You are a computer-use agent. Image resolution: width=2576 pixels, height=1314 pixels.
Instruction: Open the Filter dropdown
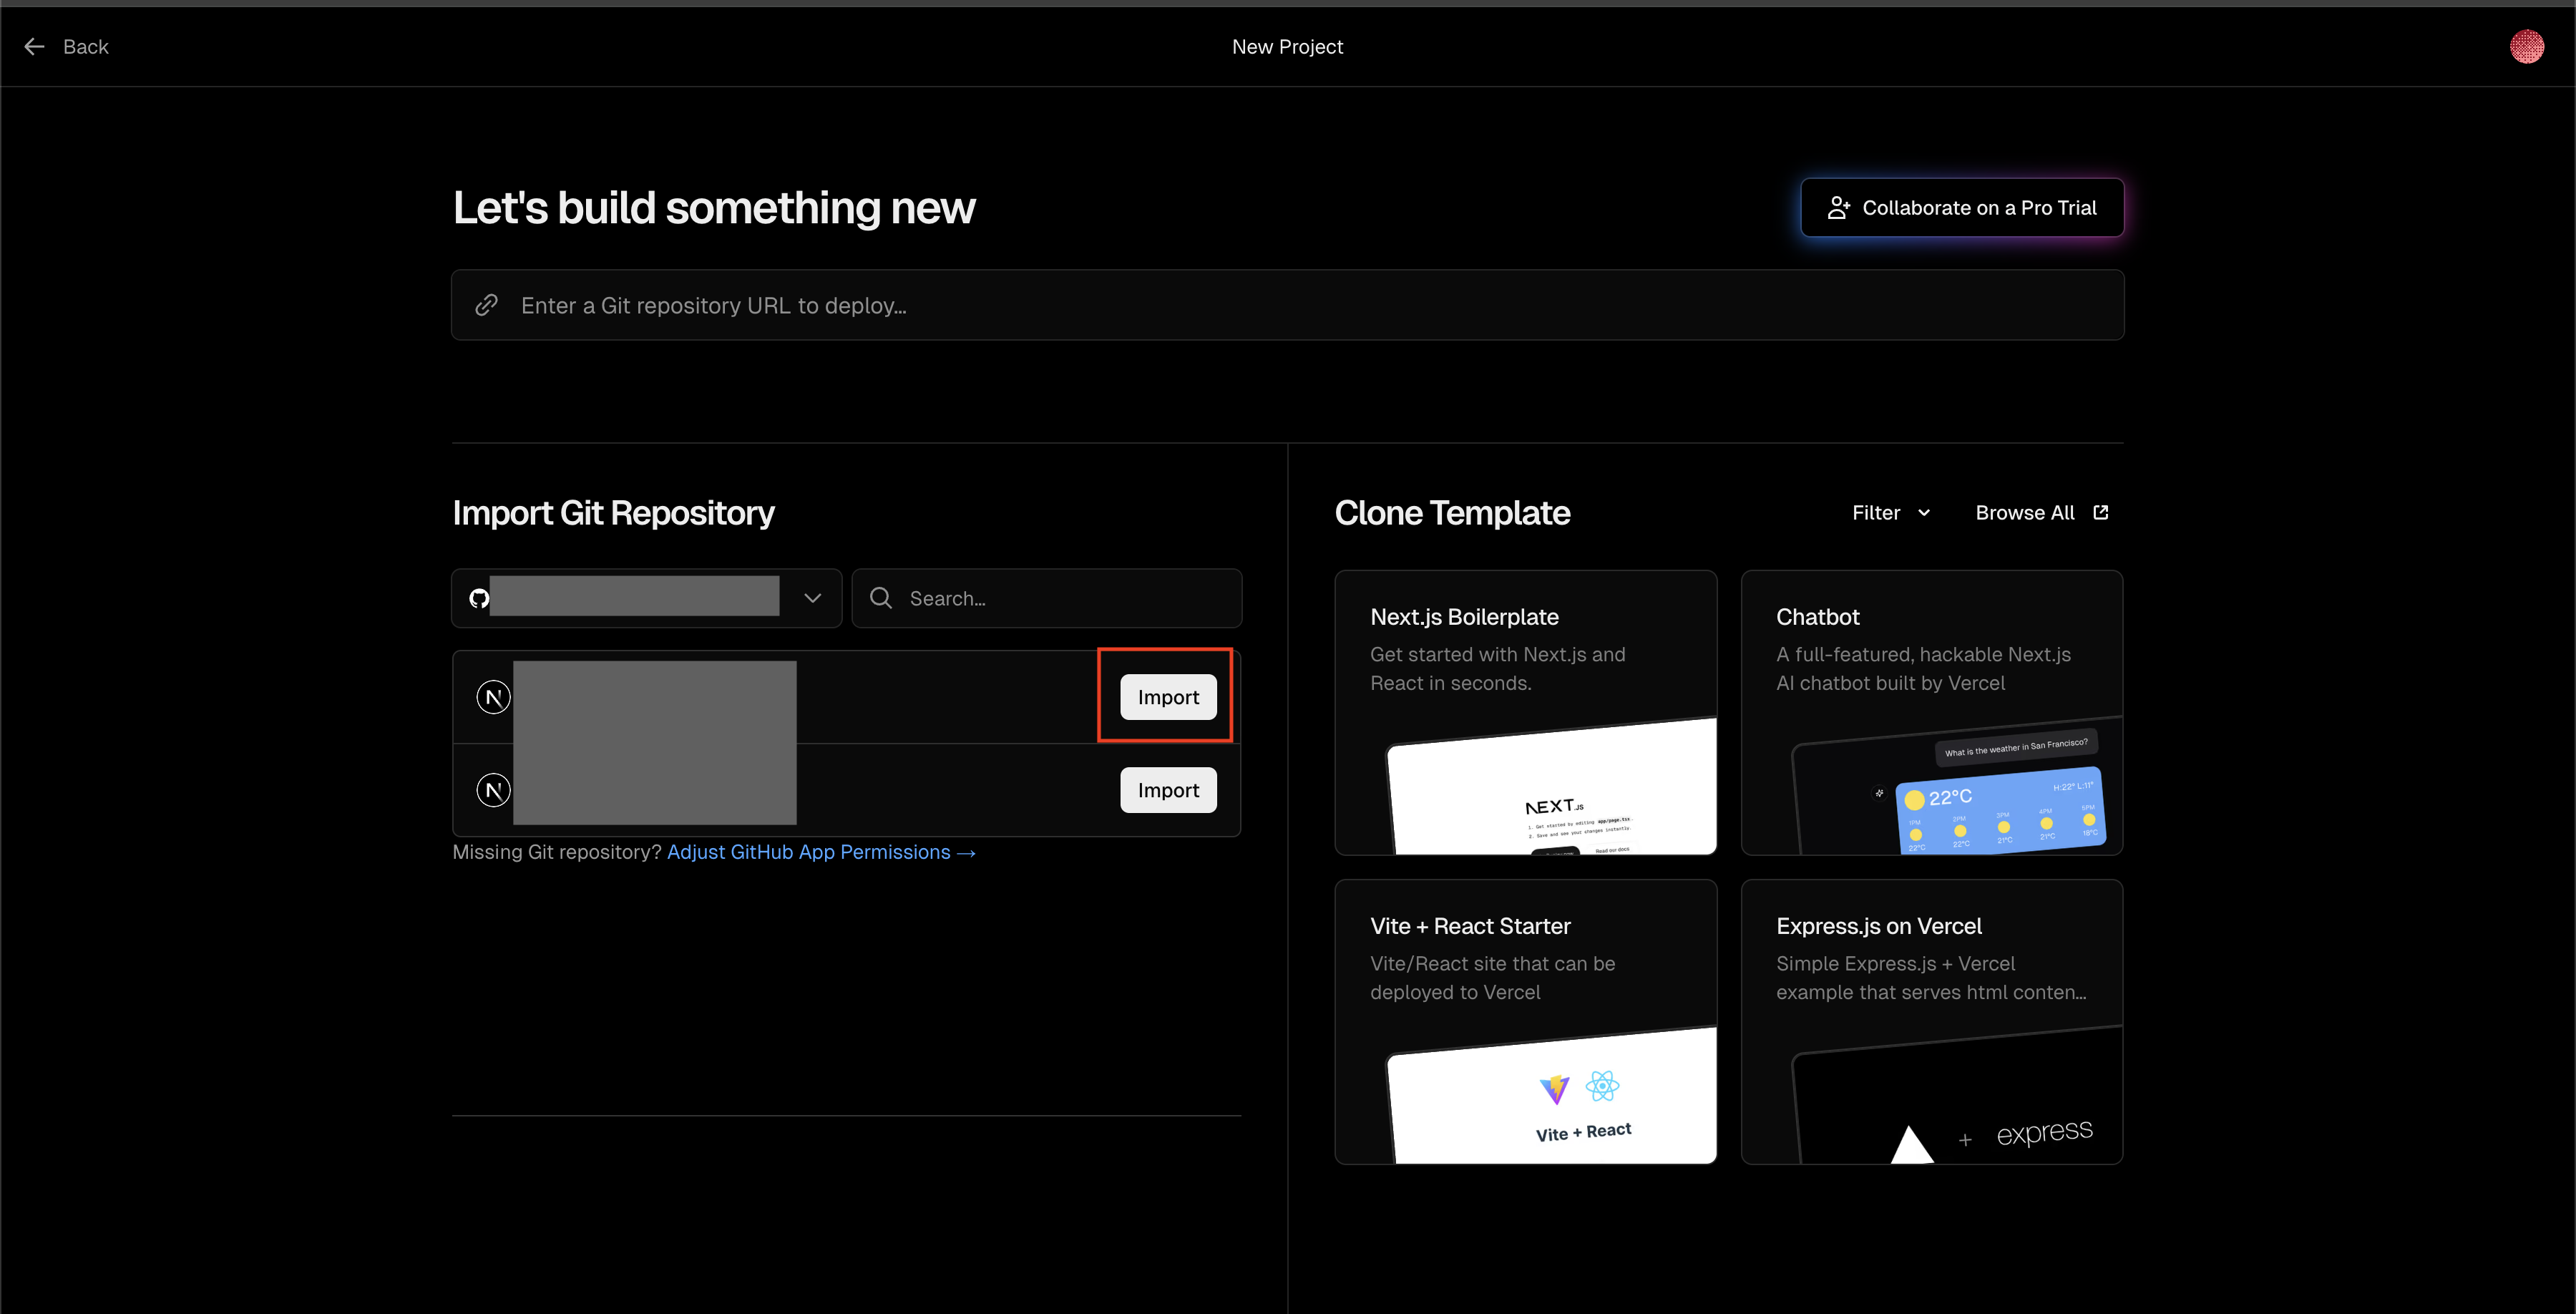coord(1890,512)
